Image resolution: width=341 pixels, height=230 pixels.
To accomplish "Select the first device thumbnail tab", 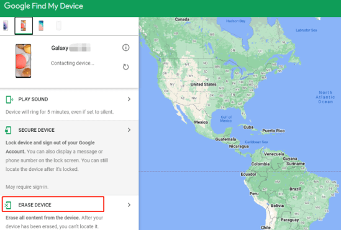I will pyautogui.click(x=6, y=25).
